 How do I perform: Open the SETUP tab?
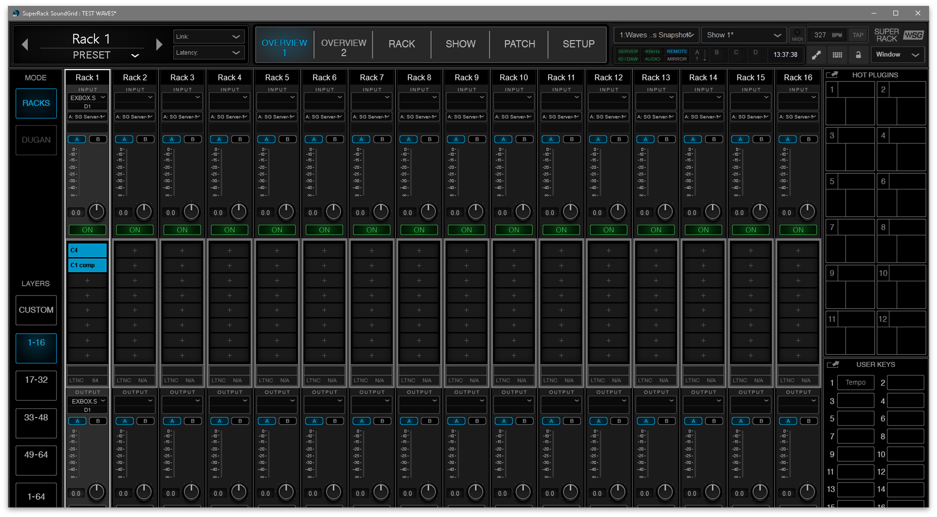(578, 44)
